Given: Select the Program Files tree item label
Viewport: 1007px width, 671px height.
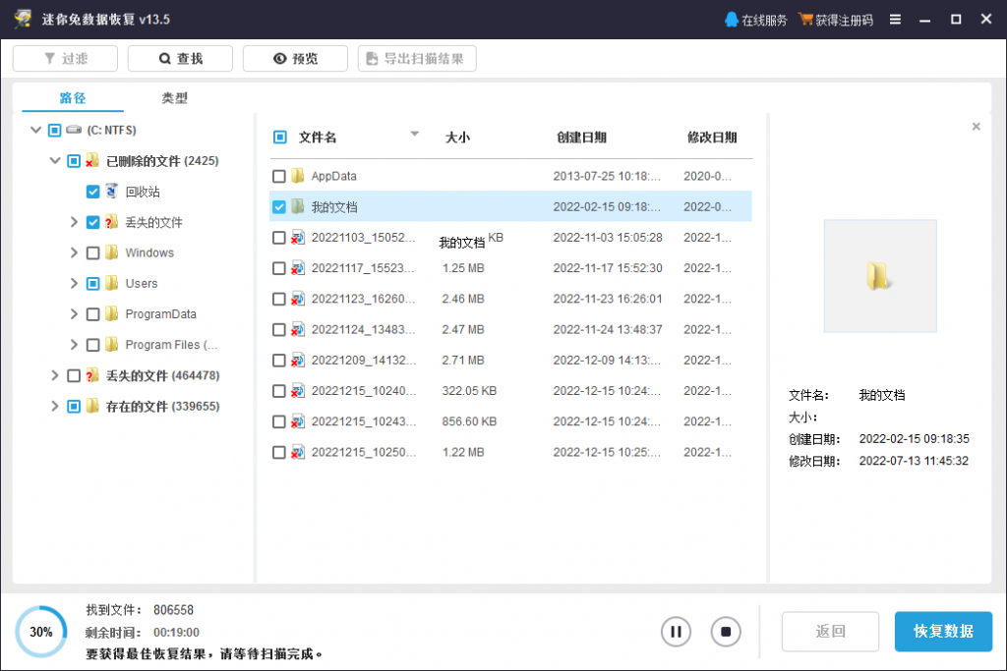Looking at the screenshot, I should 171,345.
